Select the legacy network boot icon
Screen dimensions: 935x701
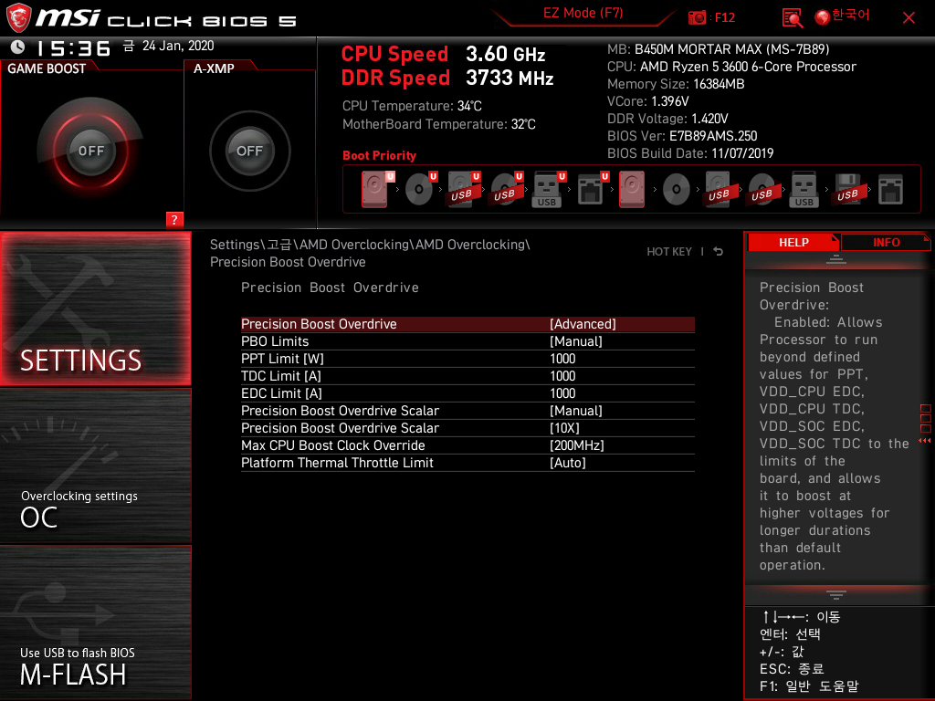890,190
